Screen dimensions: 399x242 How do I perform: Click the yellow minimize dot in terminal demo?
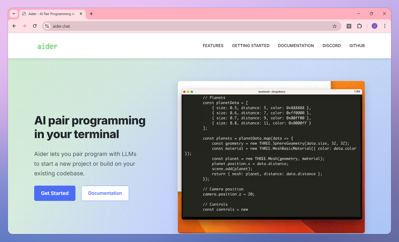click(x=188, y=92)
